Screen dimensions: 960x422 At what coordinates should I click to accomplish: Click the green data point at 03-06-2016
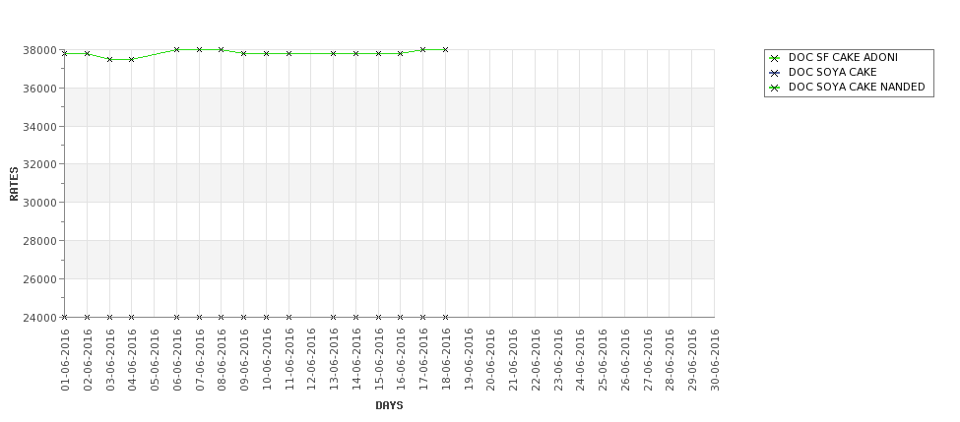coord(109,59)
